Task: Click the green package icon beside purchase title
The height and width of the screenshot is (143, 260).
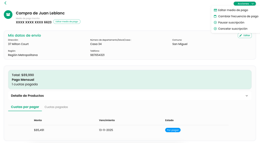Action: pyautogui.click(x=8, y=15)
